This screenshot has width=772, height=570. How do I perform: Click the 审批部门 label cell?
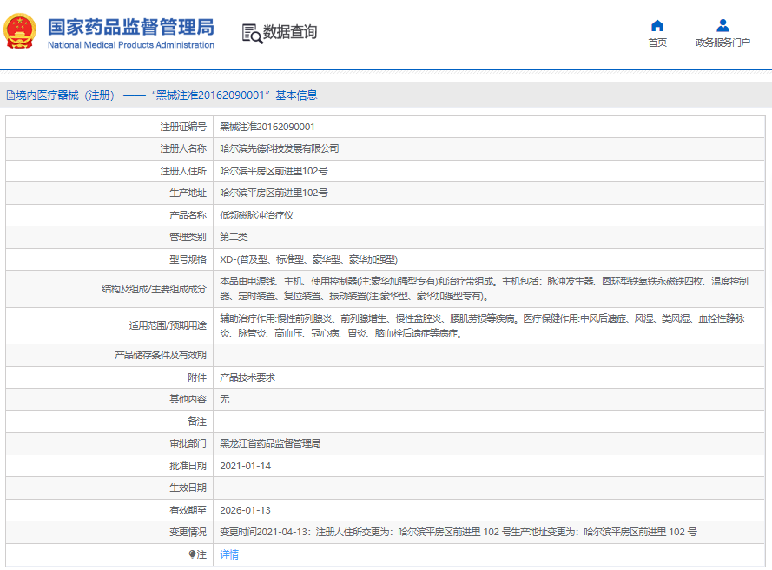pos(109,443)
